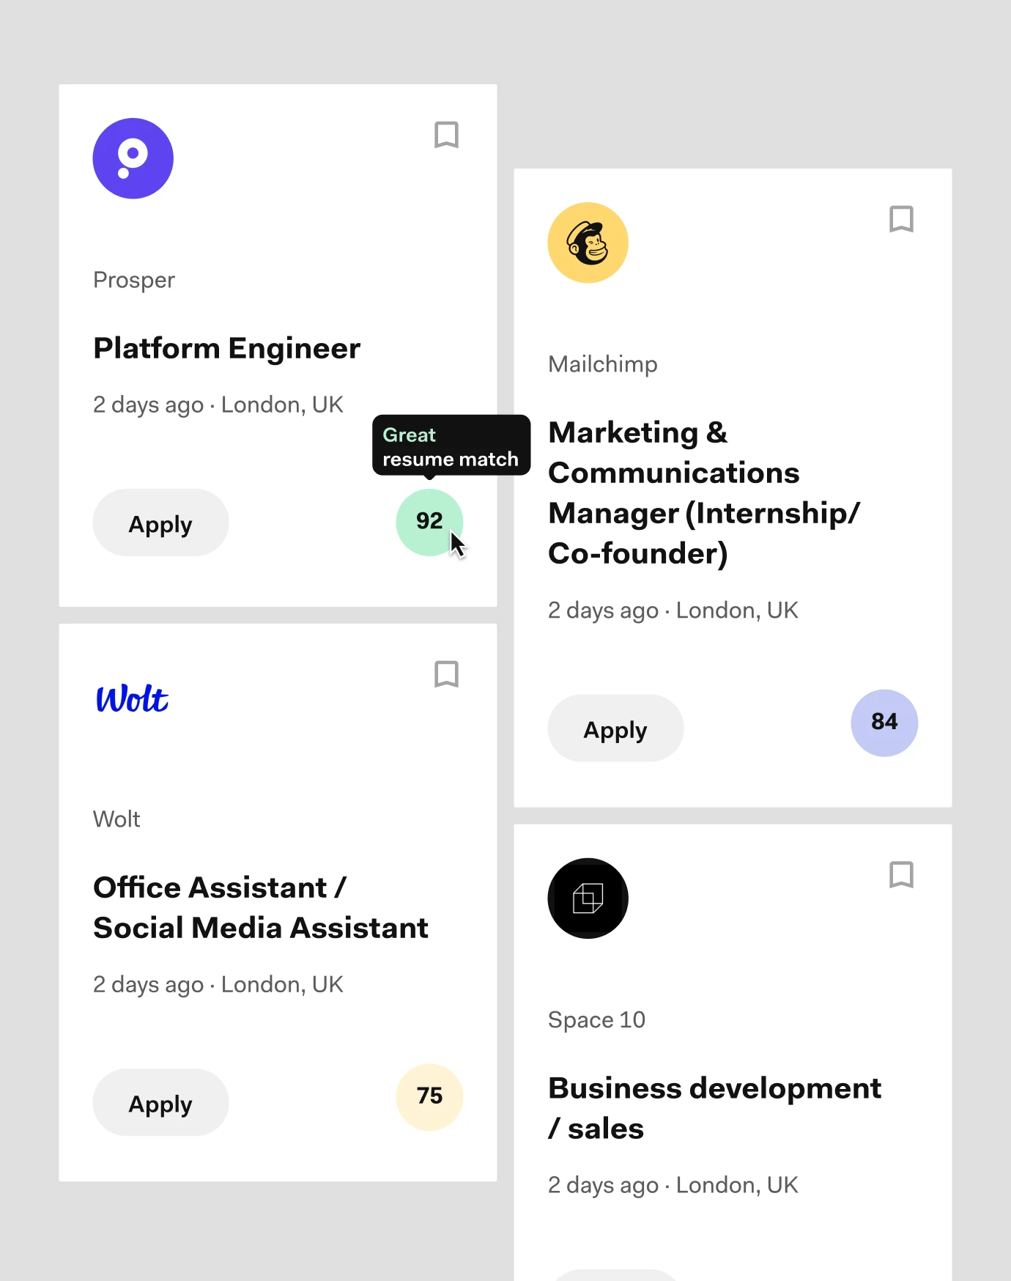The width and height of the screenshot is (1011, 1281).
Task: Apply to the Mailchimp marketing role
Action: tap(615, 729)
